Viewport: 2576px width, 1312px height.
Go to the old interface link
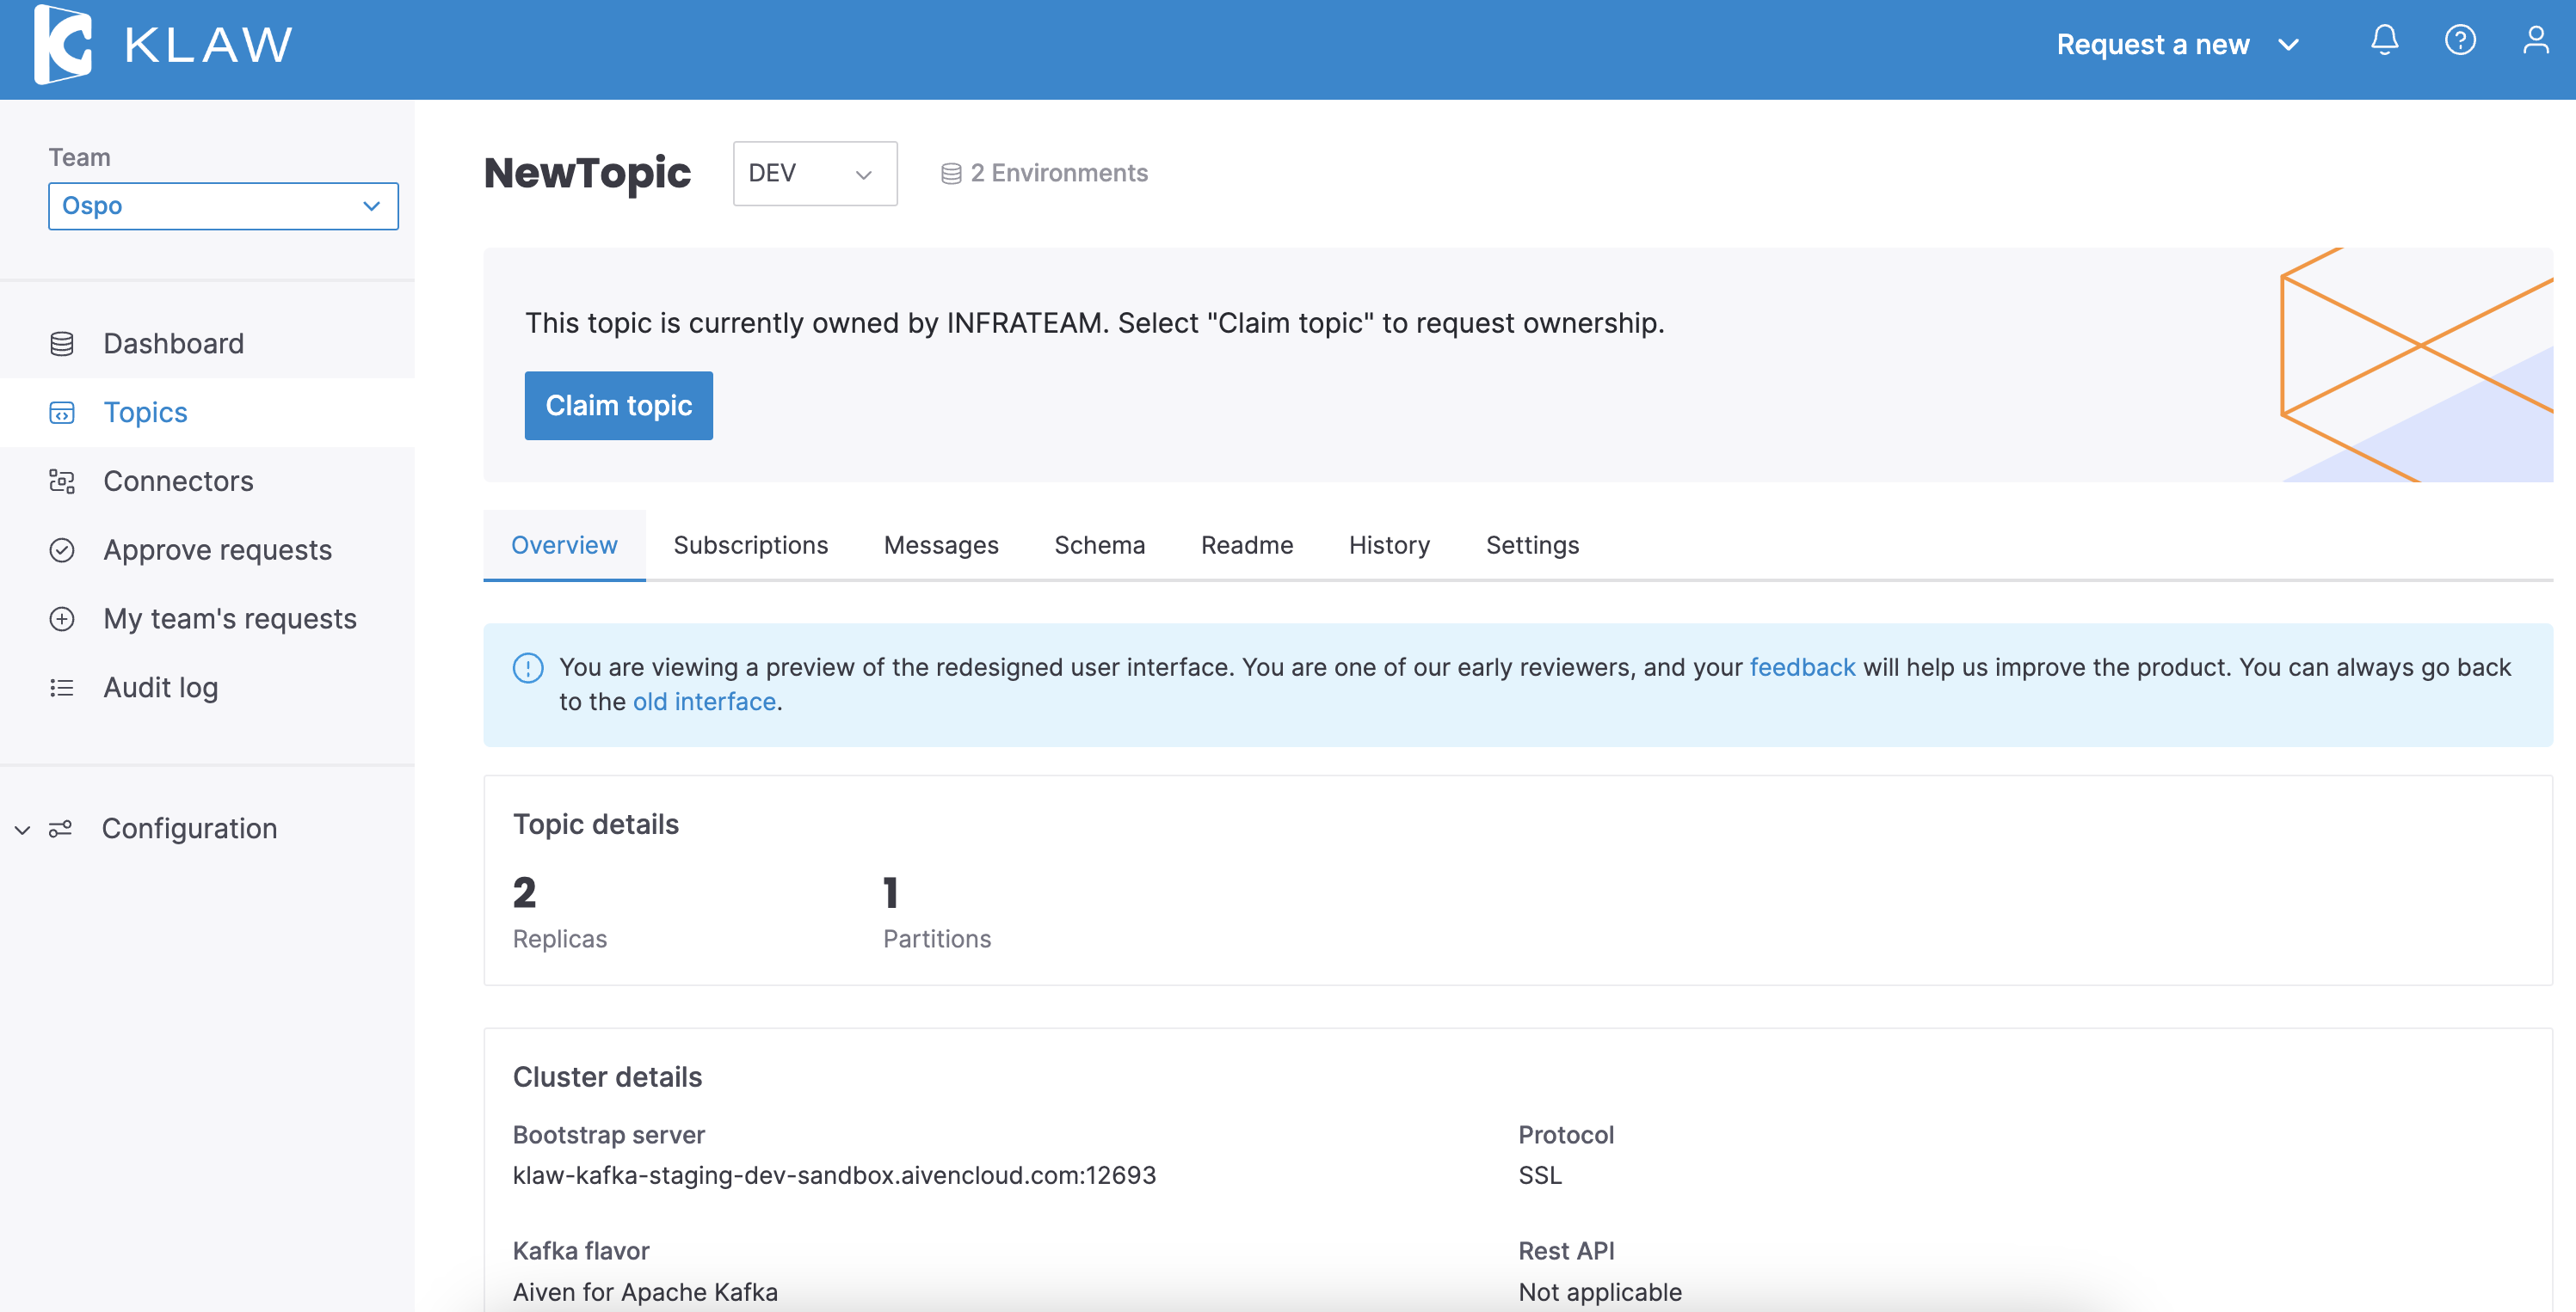[704, 702]
